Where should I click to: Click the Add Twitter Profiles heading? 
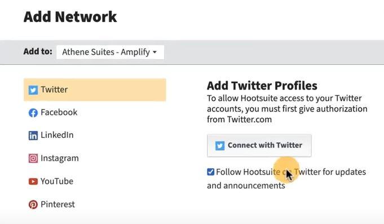coord(262,86)
